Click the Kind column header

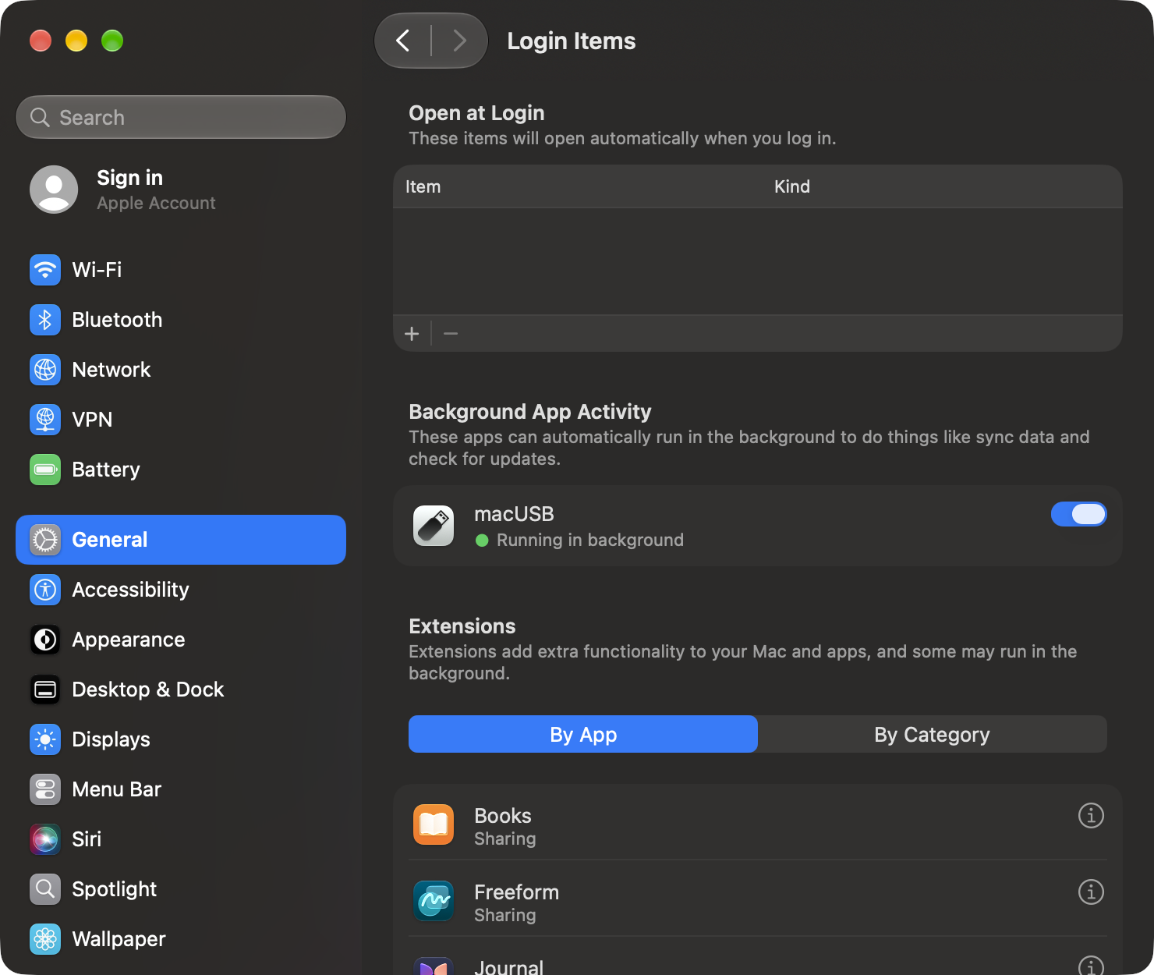click(792, 186)
